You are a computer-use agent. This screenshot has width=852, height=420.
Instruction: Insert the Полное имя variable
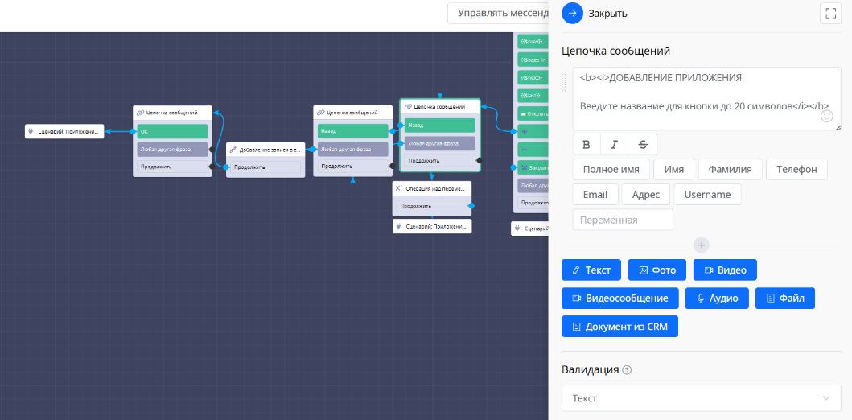point(611,170)
